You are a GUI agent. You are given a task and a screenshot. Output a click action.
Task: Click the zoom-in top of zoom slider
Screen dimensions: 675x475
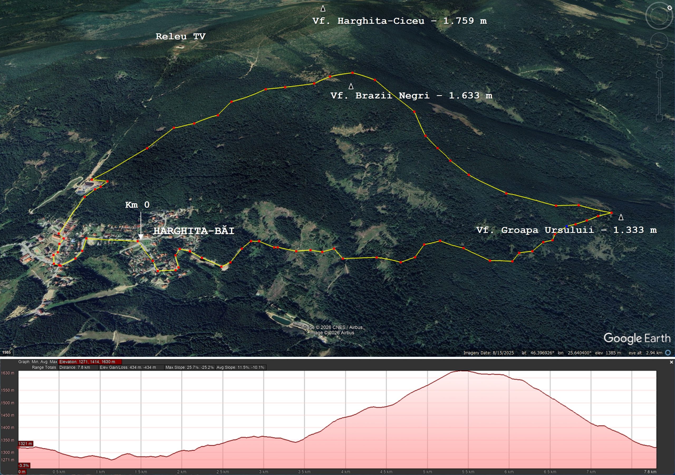tap(659, 75)
